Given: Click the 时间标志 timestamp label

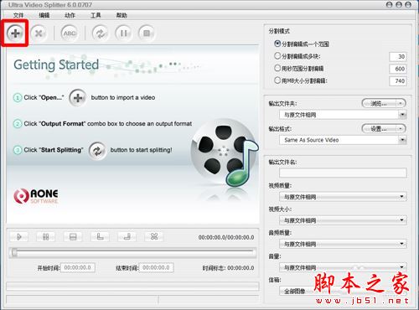Looking at the screenshot, I should (x=228, y=268).
